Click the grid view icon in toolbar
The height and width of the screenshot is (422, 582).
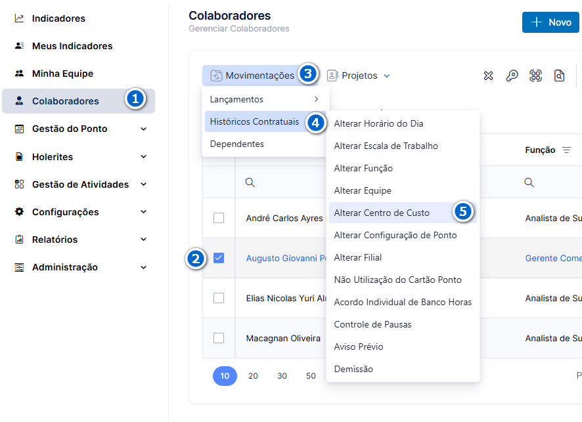point(535,75)
